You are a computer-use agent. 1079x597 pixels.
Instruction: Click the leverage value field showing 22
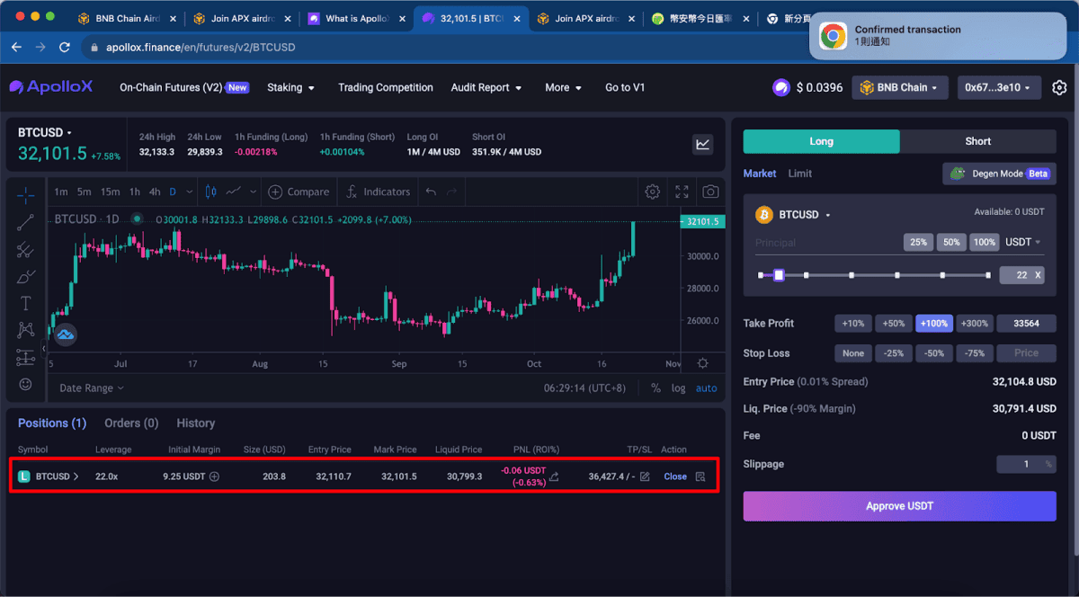pyautogui.click(x=1022, y=275)
